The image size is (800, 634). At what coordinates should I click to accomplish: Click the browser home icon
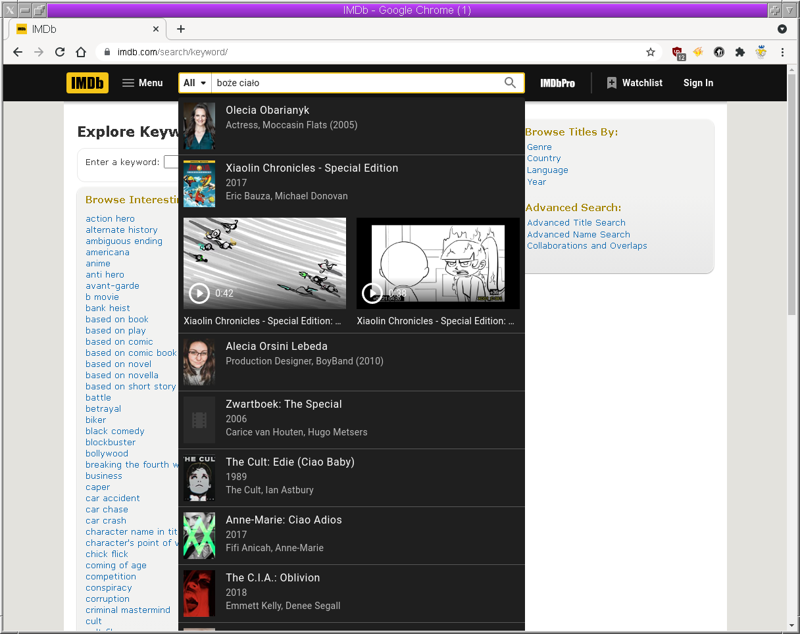81,52
